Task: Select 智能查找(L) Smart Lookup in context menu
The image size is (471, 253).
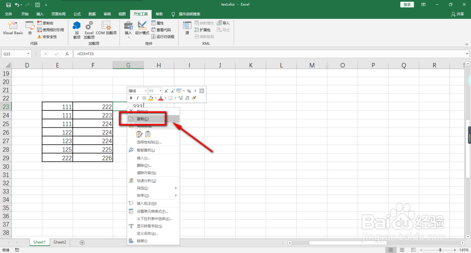Action: (x=153, y=150)
